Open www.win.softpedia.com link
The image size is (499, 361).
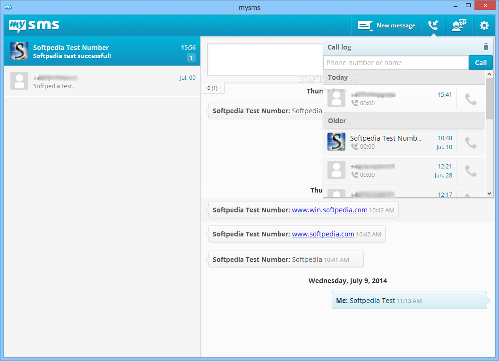coord(330,210)
